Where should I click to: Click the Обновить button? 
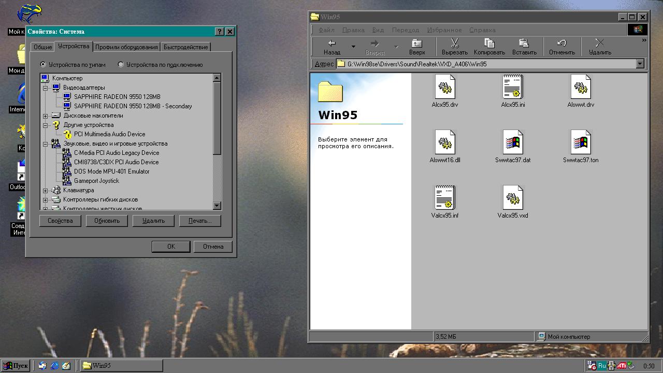pyautogui.click(x=107, y=221)
